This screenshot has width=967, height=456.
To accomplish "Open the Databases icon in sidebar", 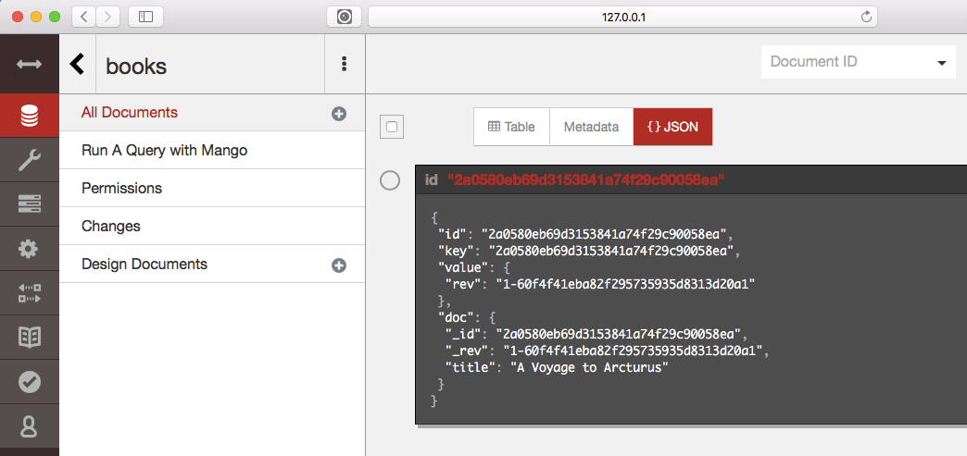I will 29,116.
